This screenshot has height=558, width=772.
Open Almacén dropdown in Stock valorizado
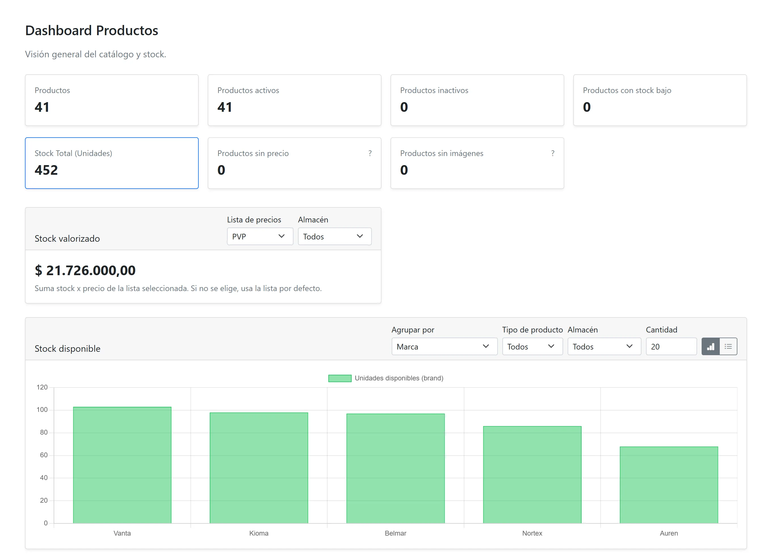[x=335, y=237]
